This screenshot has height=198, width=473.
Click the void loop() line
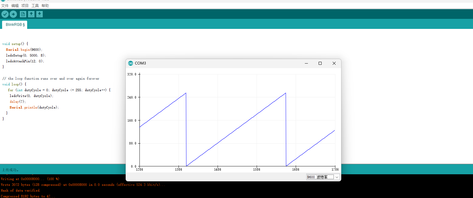point(14,84)
